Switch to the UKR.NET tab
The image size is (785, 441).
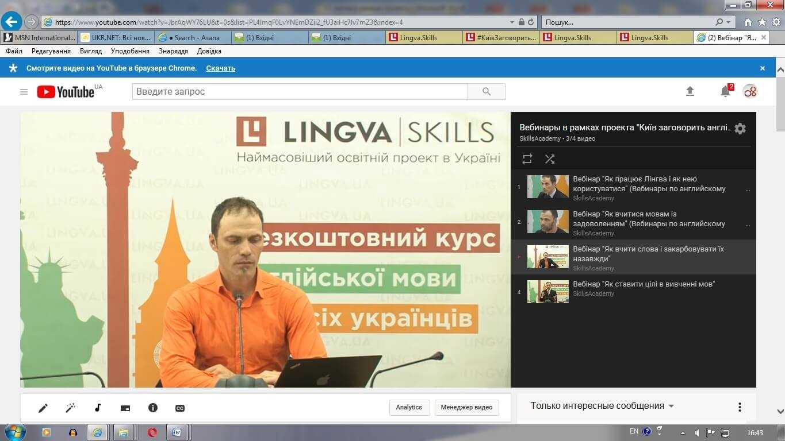click(x=116, y=38)
